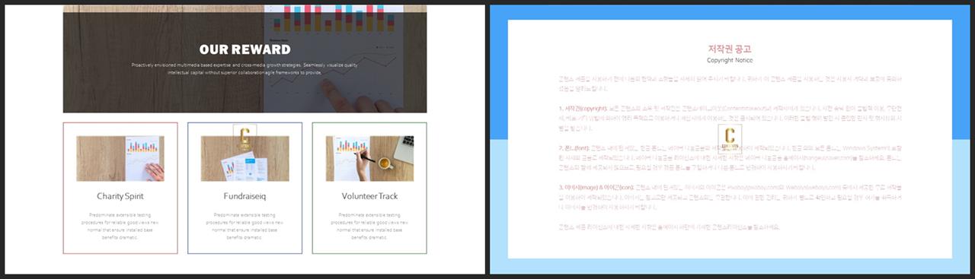Select the Fundraiseiq card image
This screenshot has height=279, width=975.
point(245,158)
